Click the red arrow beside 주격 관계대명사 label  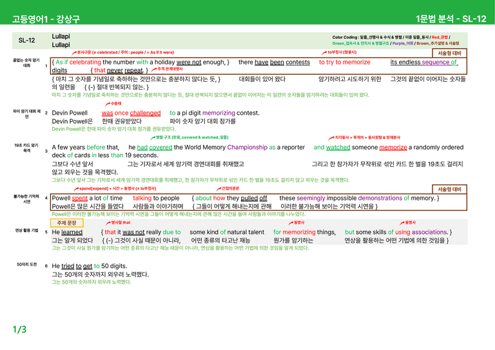(x=154, y=69)
